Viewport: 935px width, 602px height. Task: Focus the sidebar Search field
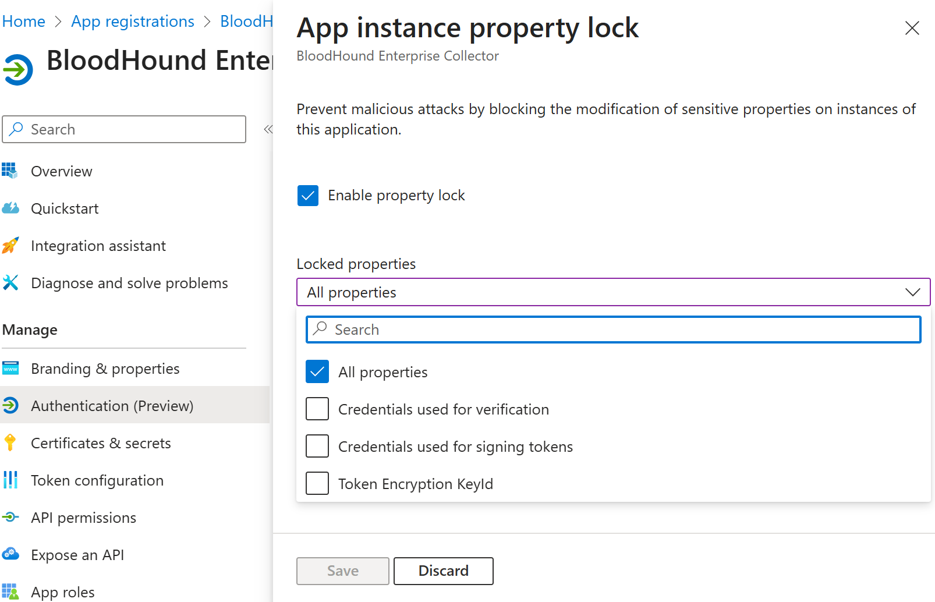click(124, 129)
